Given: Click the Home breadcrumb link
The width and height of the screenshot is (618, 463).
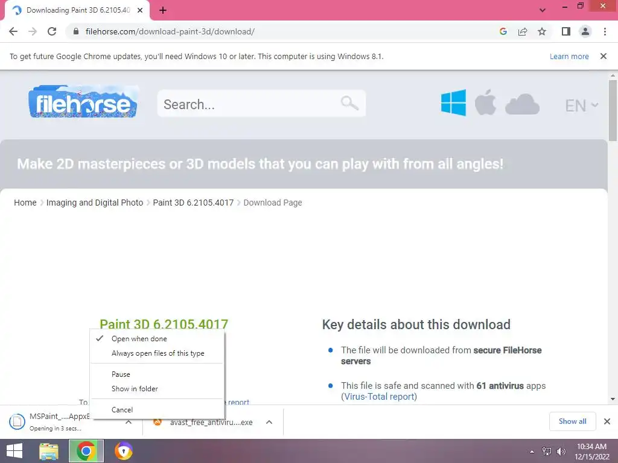Looking at the screenshot, I should pyautogui.click(x=25, y=203).
